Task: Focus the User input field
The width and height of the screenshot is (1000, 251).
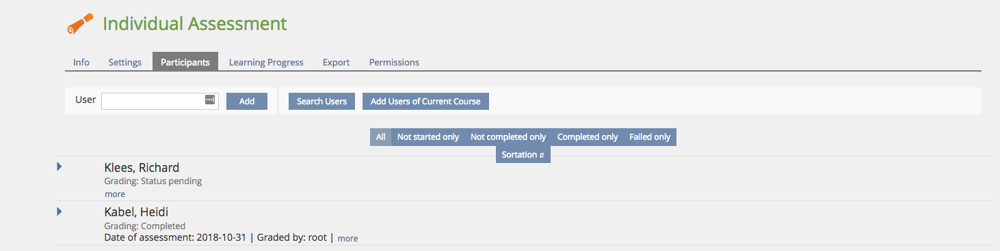Action: click(160, 101)
